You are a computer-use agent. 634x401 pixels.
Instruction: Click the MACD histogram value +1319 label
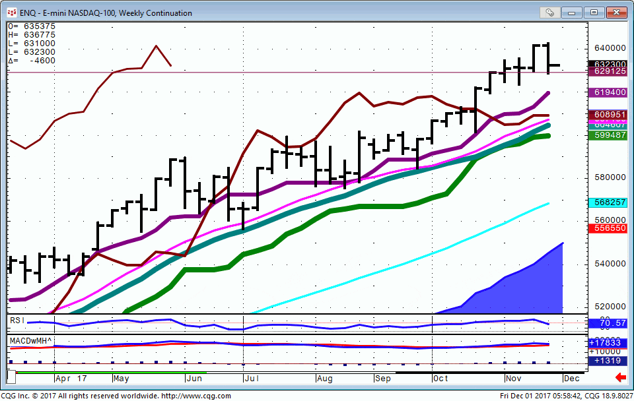608,361
